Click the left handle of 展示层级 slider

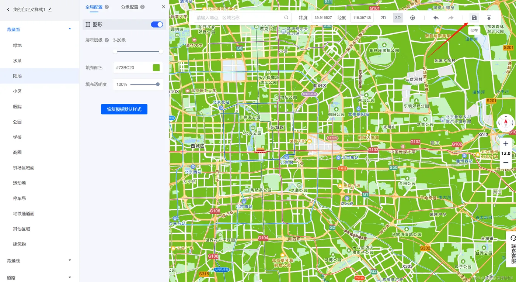pyautogui.click(x=115, y=52)
